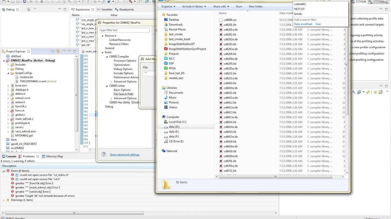Select the csl6000.src file
This screenshot has width=391, height=219.
click(x=230, y=20)
